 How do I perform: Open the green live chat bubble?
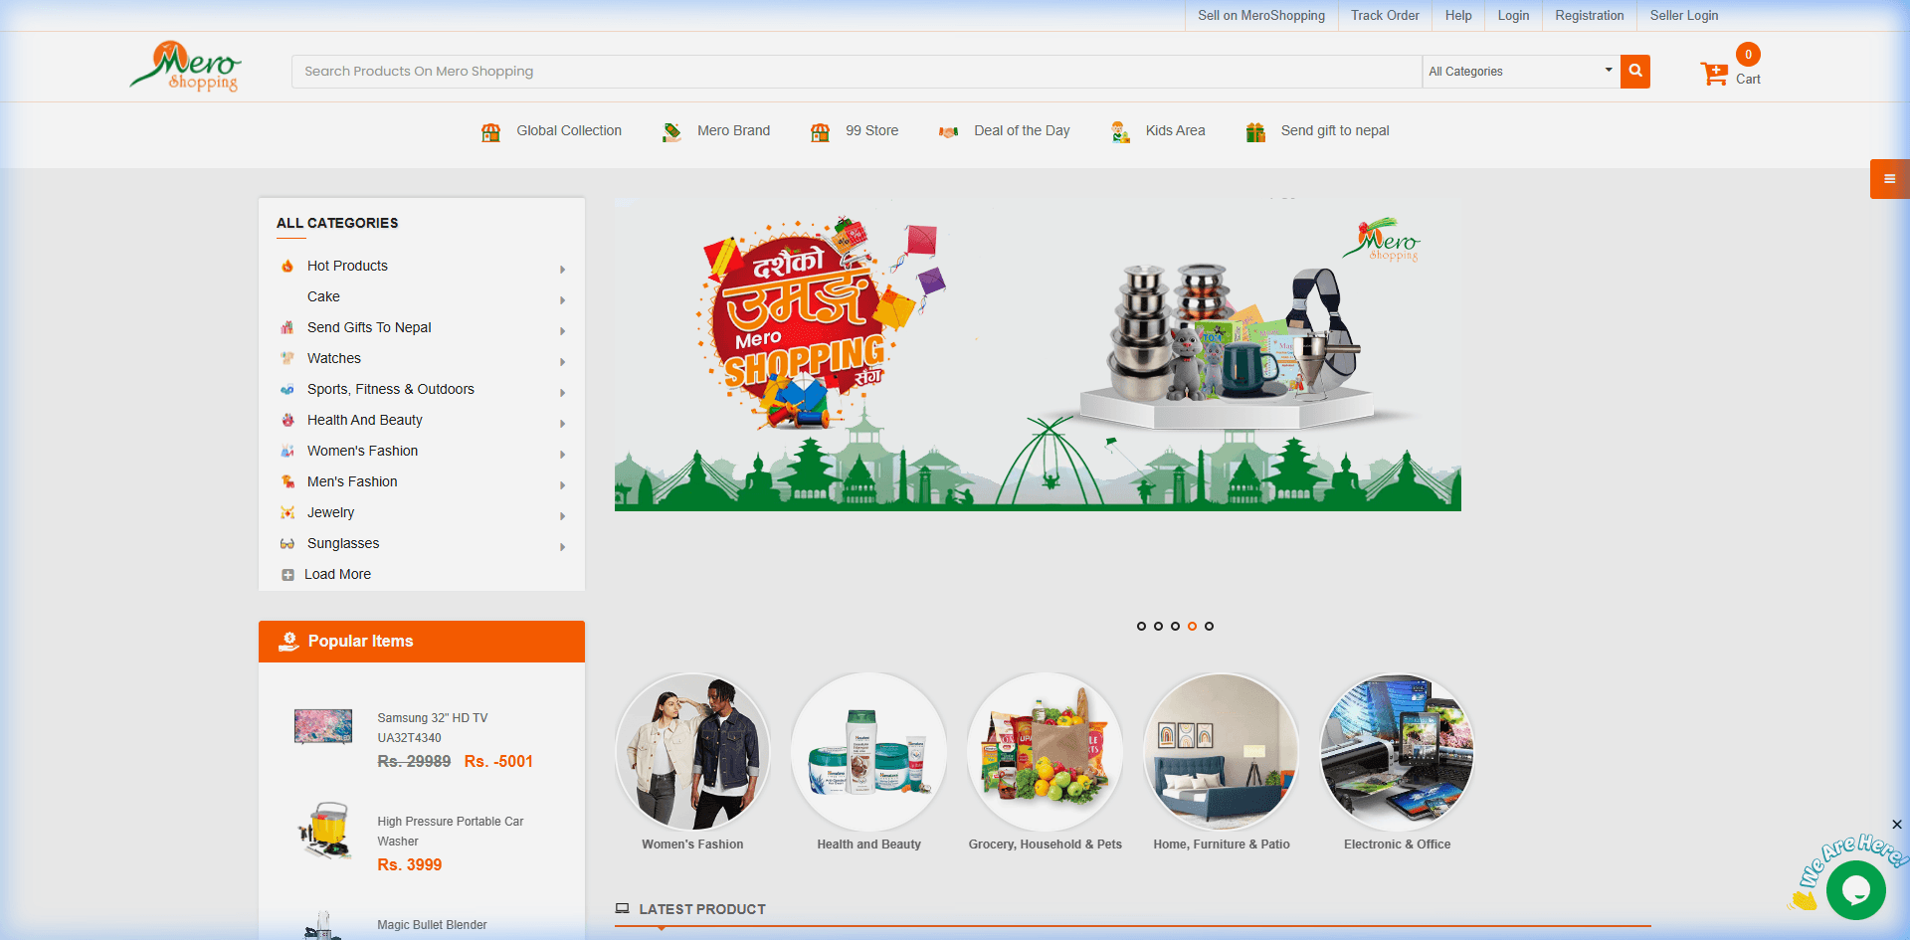click(1855, 889)
